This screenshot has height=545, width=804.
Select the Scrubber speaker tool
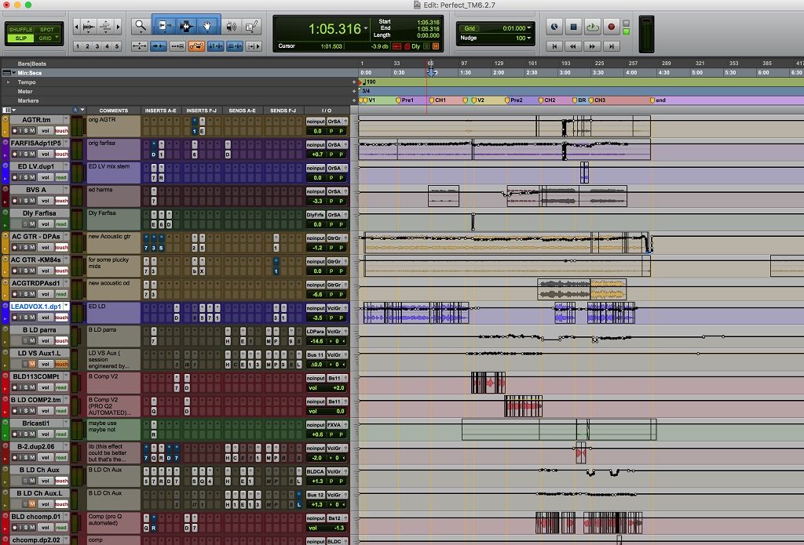pos(232,26)
